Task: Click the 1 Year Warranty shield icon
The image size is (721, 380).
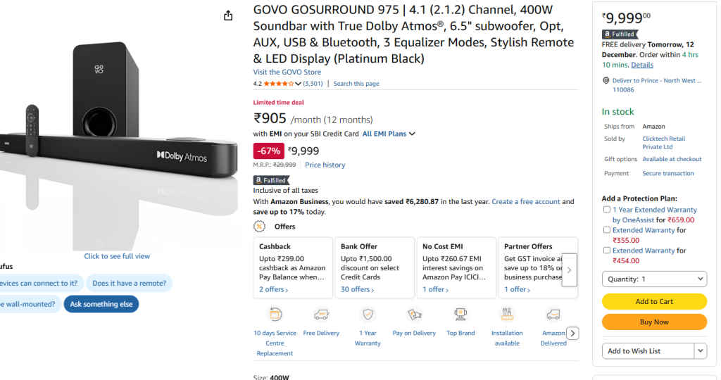Action: coord(368,314)
